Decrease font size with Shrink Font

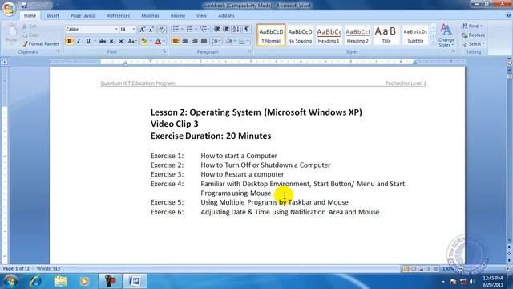coord(151,30)
